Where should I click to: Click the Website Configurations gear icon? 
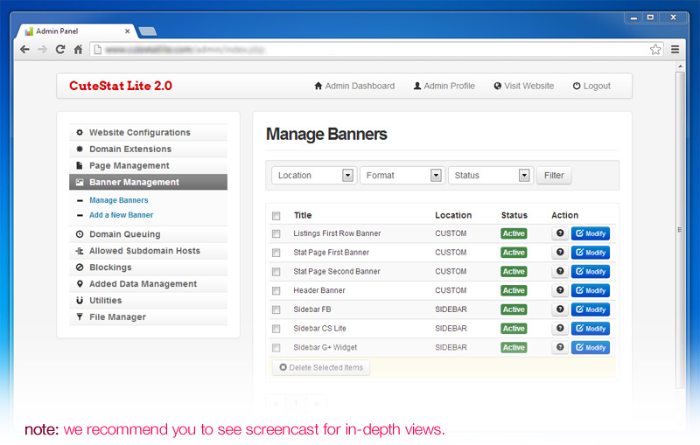(80, 132)
